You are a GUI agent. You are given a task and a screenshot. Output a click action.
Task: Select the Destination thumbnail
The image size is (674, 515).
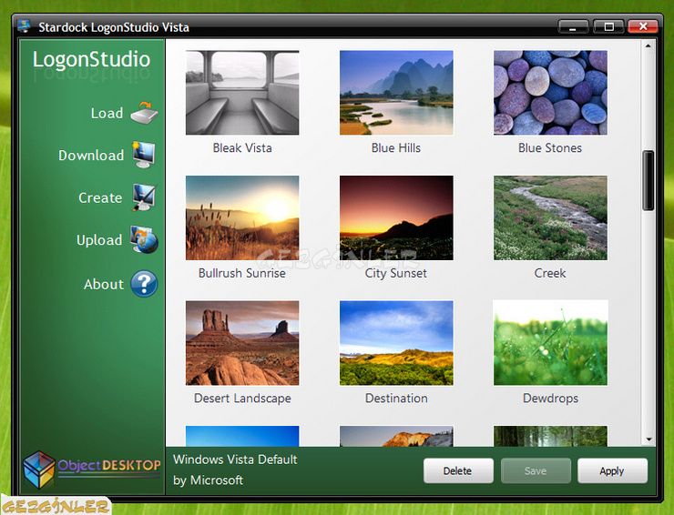click(x=396, y=343)
